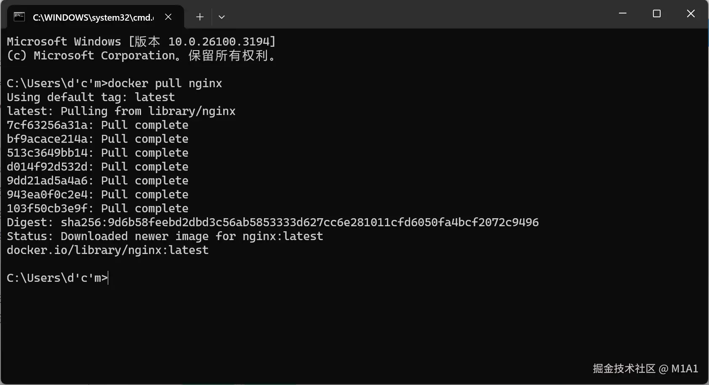Close the terminal window
This screenshot has height=385, width=709.
click(690, 13)
